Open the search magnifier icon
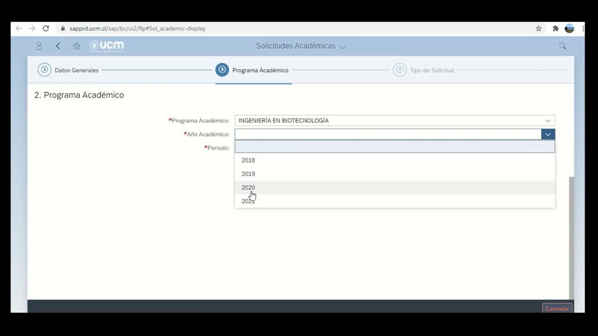The width and height of the screenshot is (598, 336). (x=562, y=46)
